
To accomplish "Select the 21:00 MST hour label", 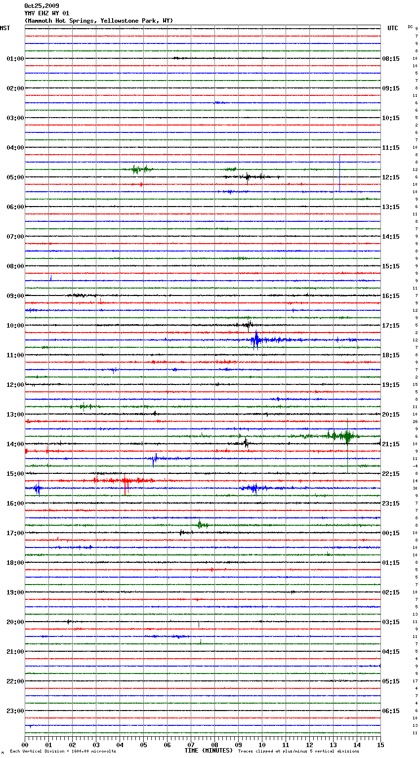I will [15, 652].
